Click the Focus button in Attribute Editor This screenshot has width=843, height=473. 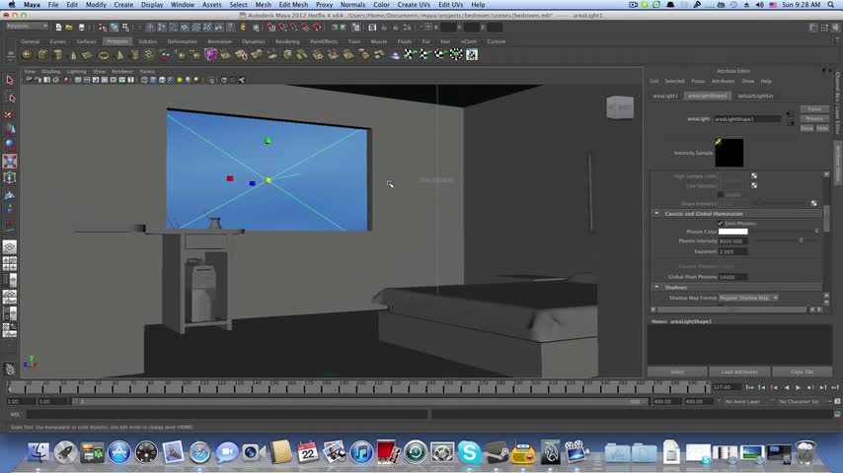click(814, 109)
